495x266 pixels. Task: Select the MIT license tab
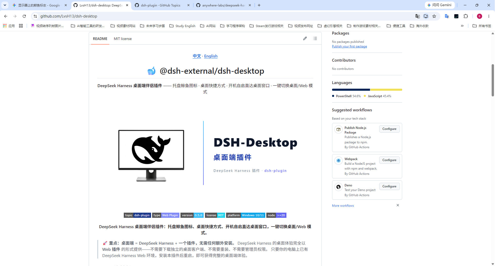pos(123,39)
